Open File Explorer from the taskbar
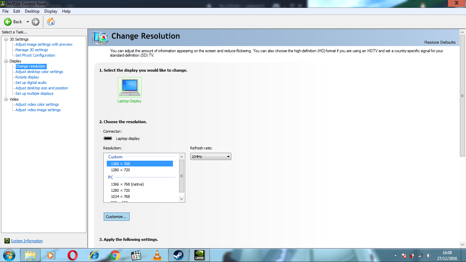This screenshot has width=466, height=262. coord(30,255)
